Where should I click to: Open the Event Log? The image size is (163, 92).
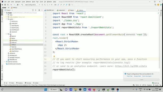156,83
